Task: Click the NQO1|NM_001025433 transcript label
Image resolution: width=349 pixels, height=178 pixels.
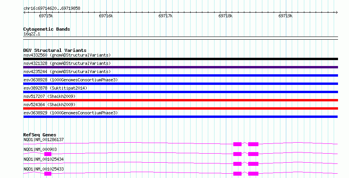Action: (x=44, y=169)
